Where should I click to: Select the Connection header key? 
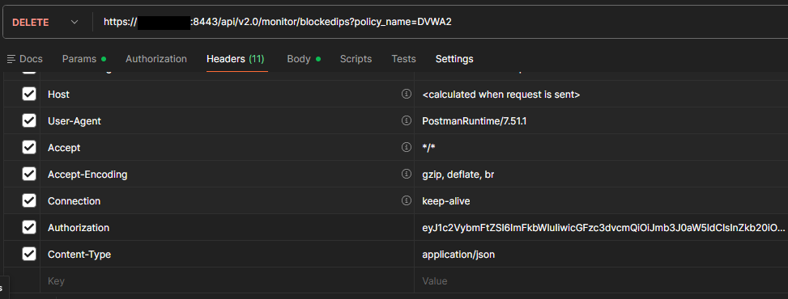[x=74, y=201]
